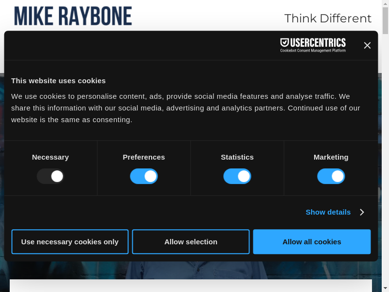Select the Preferences category label

(x=144, y=157)
